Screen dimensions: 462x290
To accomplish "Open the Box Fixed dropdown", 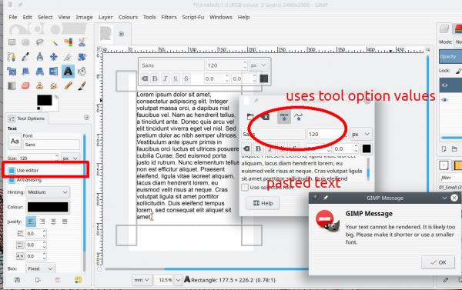I will tap(40, 268).
